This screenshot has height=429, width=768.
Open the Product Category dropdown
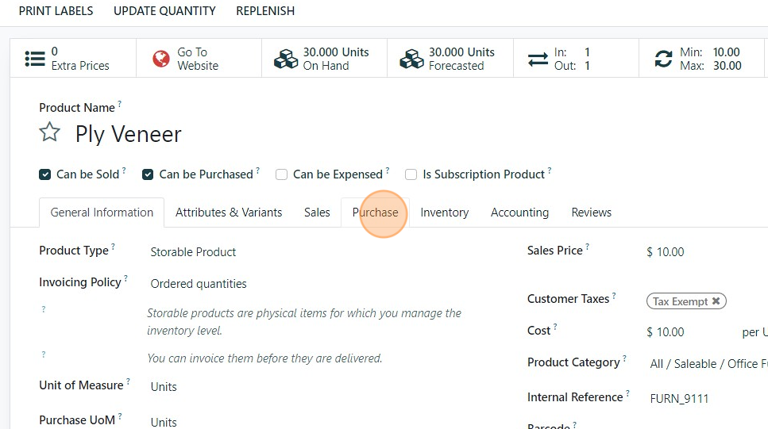pyautogui.click(x=703, y=363)
